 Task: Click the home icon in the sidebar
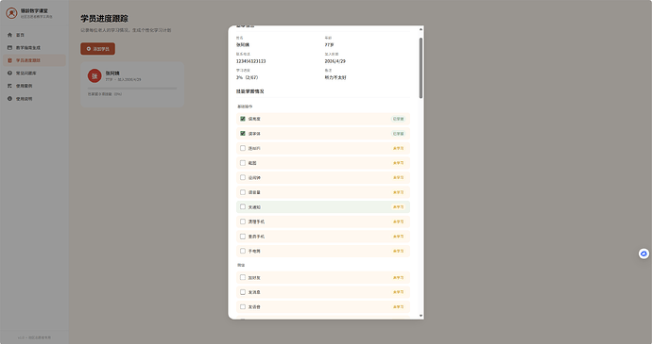tap(9, 35)
